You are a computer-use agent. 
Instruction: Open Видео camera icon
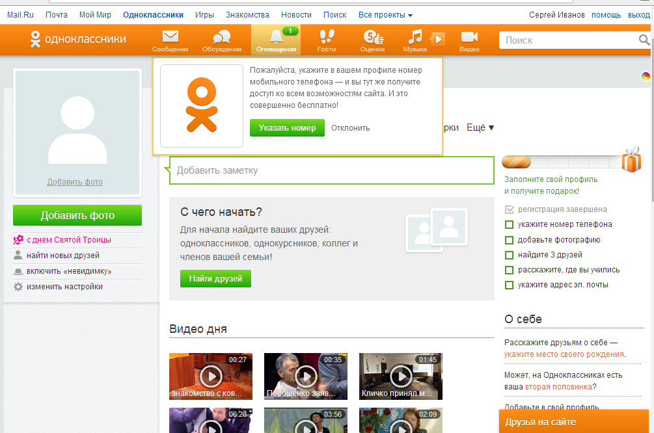pyautogui.click(x=469, y=36)
